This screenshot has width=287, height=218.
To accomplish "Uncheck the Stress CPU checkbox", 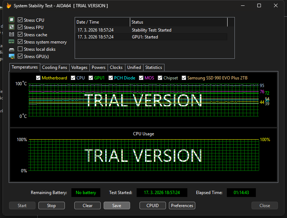I will pos(20,20).
